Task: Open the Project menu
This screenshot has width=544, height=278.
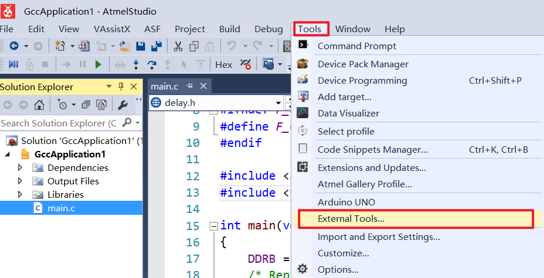Action: click(190, 29)
